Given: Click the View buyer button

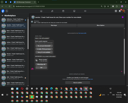Looking at the screenshot, I should click(54, 25).
